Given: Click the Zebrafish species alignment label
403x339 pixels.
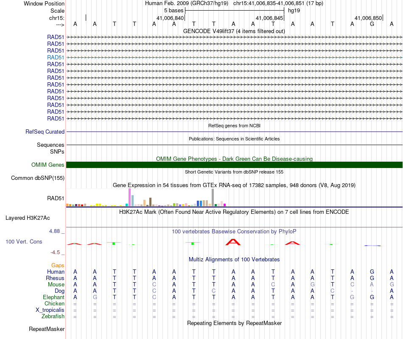Looking at the screenshot, I should click(53, 317).
